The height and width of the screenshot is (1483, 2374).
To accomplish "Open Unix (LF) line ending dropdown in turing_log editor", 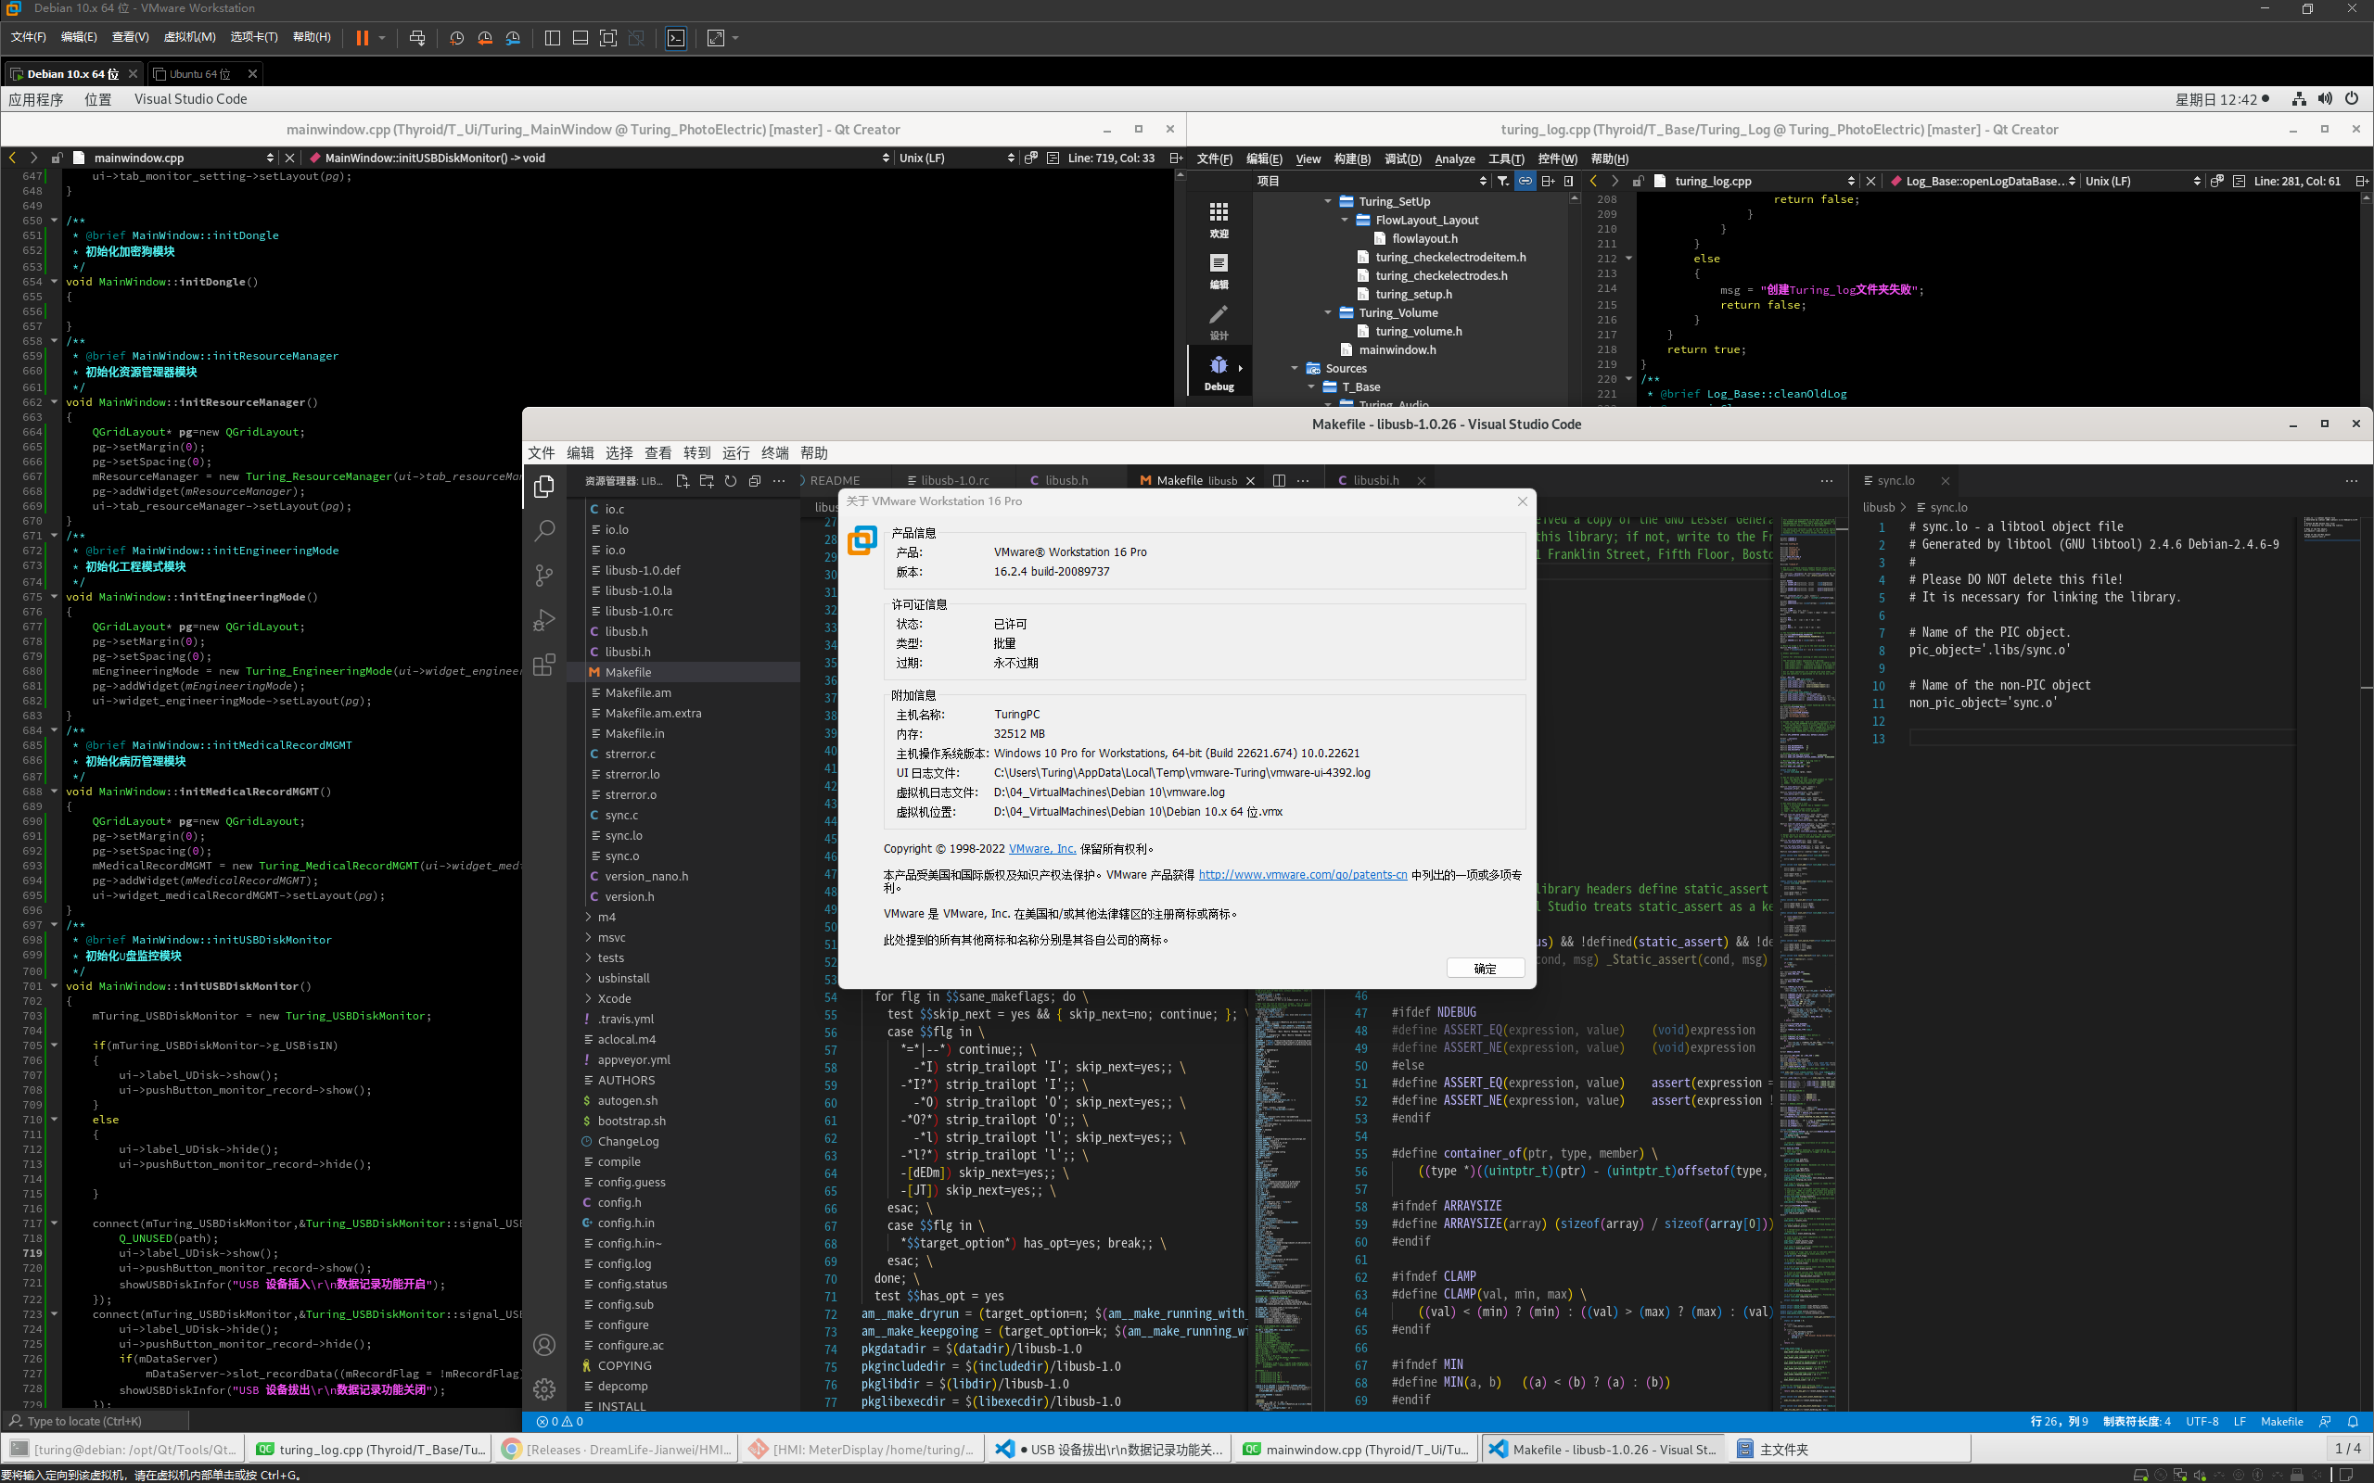I will 2141,182.
